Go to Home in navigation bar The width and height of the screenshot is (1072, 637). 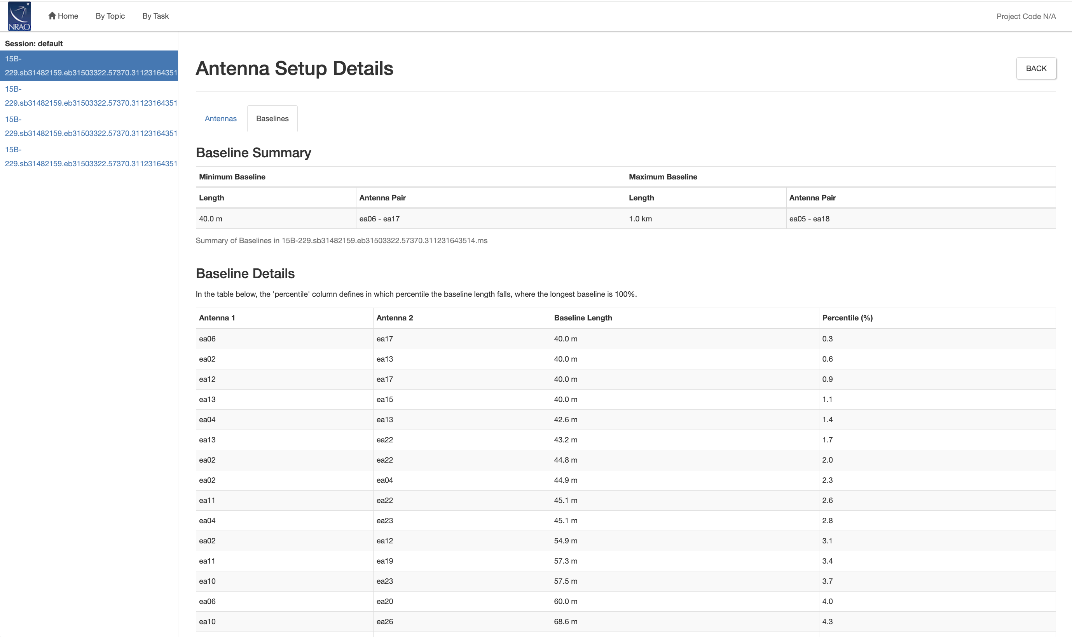point(63,16)
